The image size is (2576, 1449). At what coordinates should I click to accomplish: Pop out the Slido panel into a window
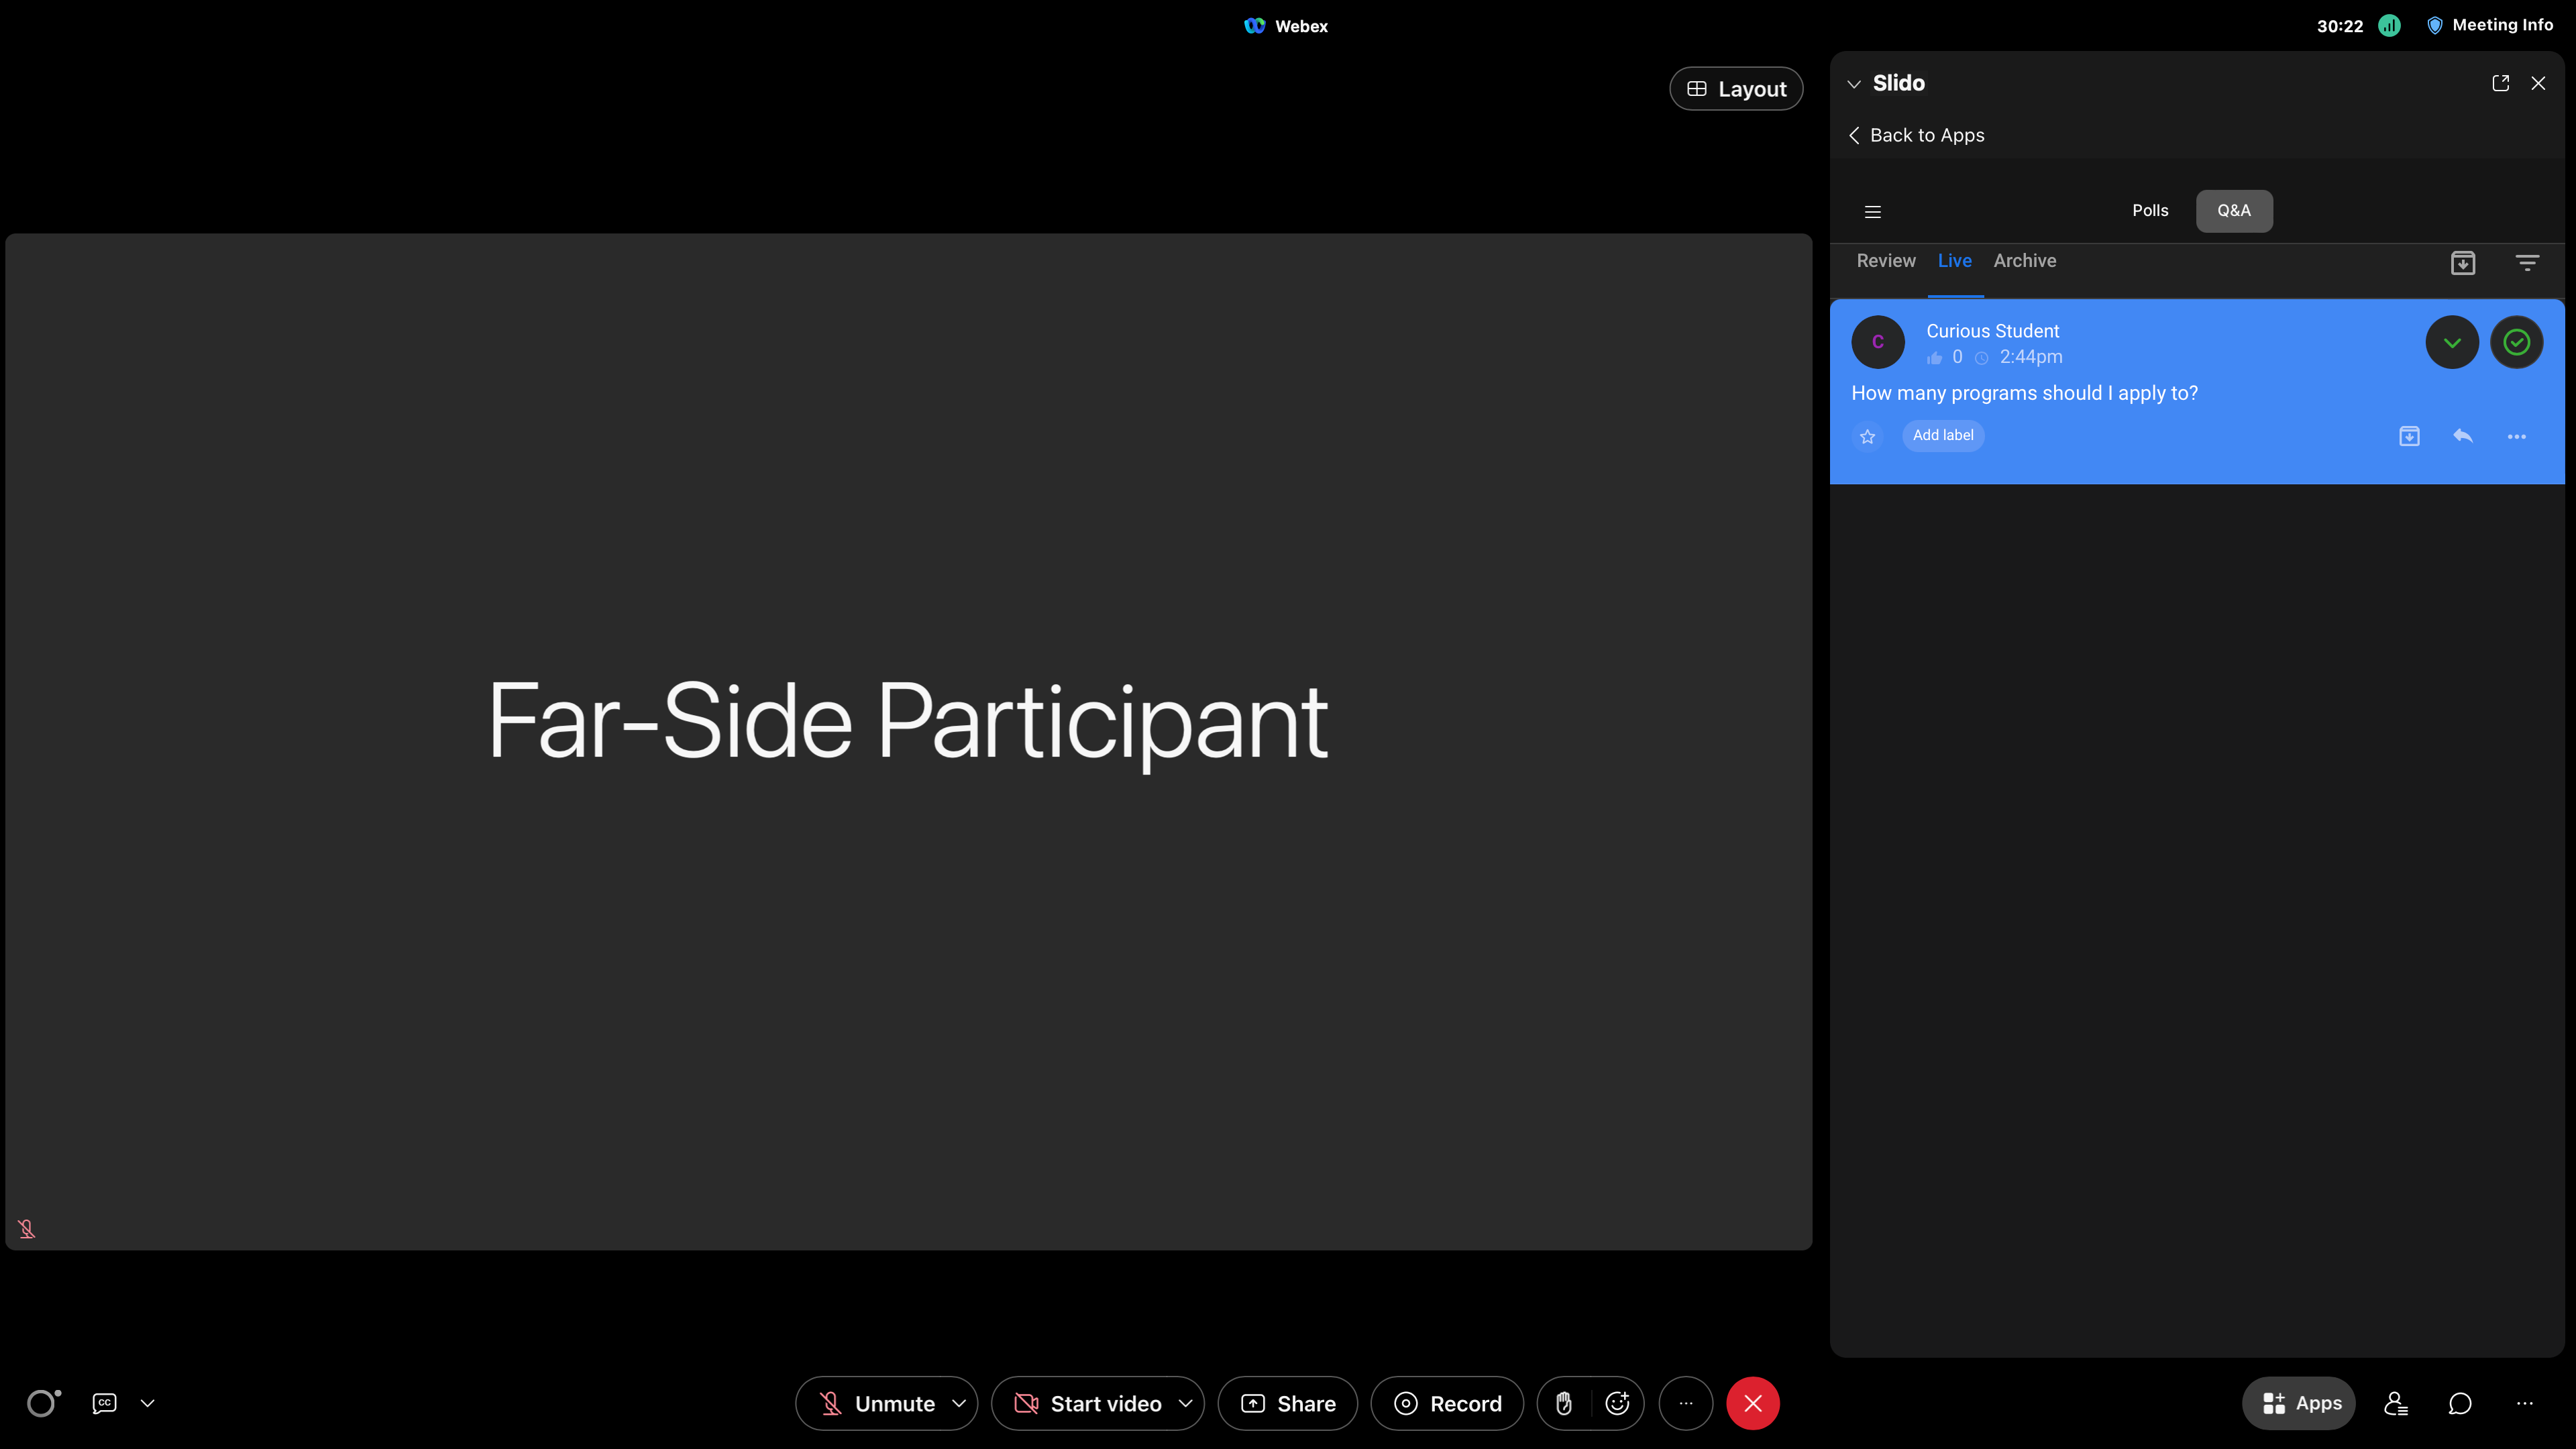pyautogui.click(x=2500, y=83)
